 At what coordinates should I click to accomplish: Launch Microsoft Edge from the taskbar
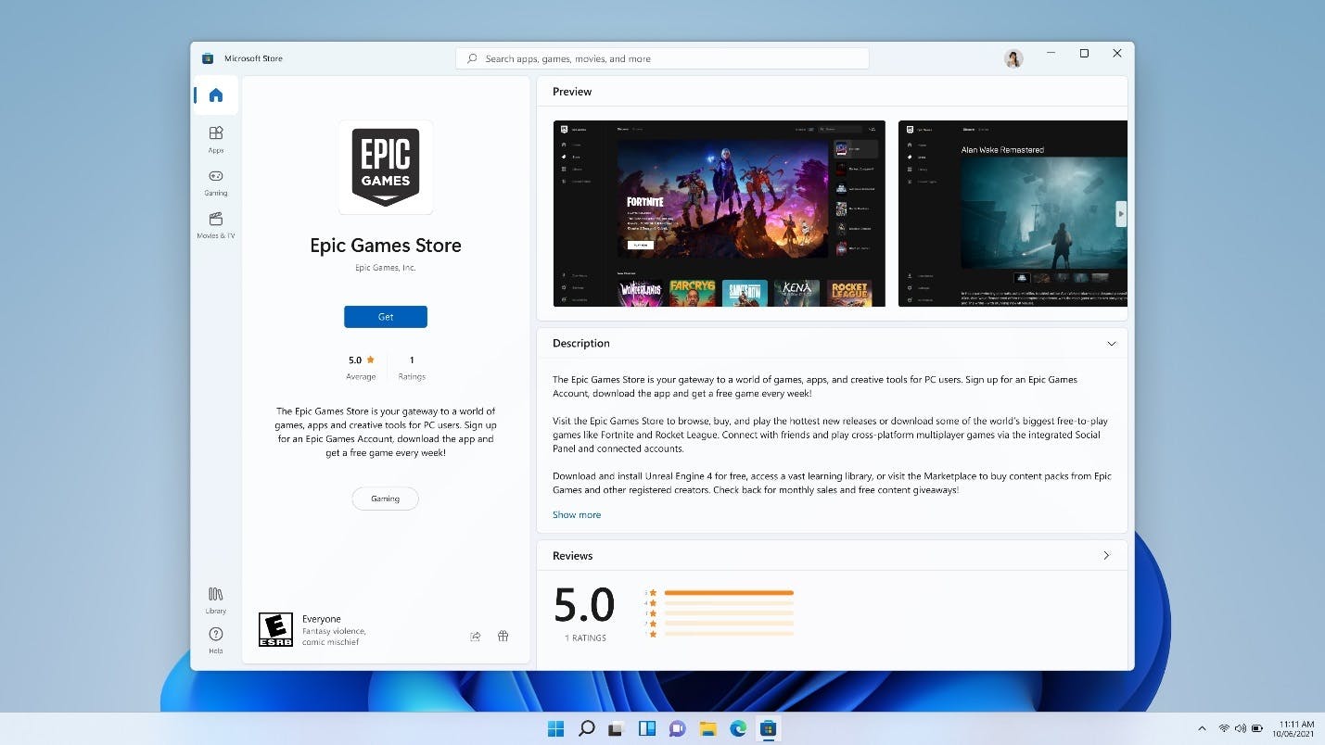click(738, 728)
